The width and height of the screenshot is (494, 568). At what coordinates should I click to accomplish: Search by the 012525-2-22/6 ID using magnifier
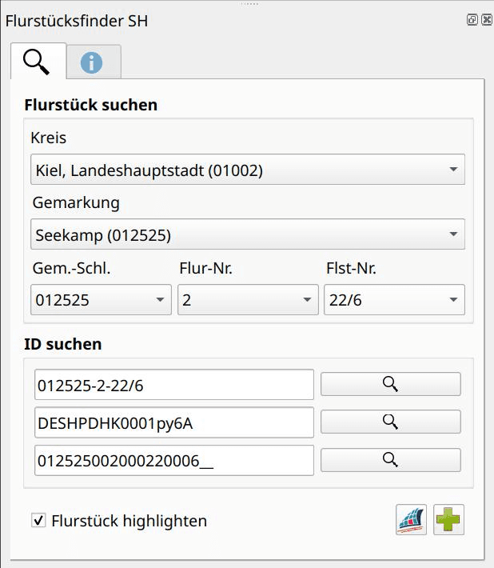point(390,384)
